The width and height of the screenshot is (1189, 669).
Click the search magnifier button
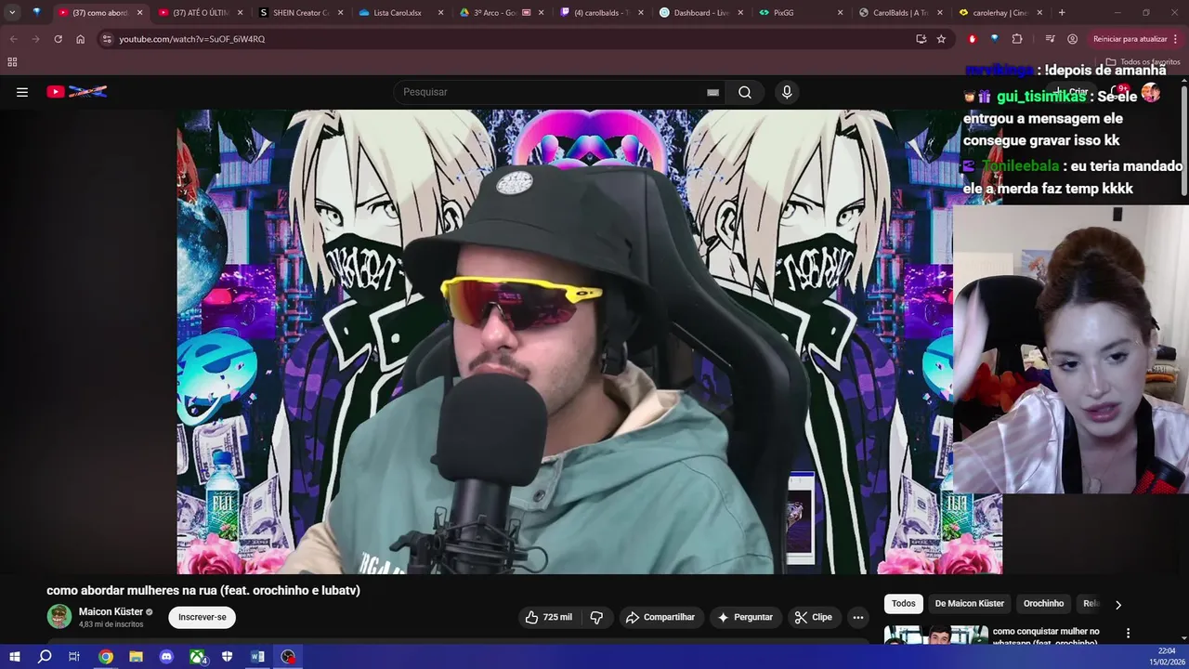pyautogui.click(x=745, y=92)
